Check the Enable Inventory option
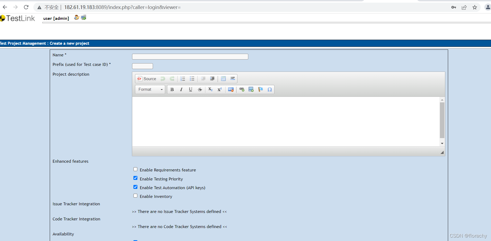 [136, 196]
